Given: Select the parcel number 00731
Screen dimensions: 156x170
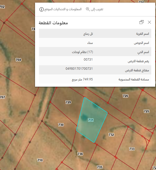Looking at the screenshot, I should 88,60.
